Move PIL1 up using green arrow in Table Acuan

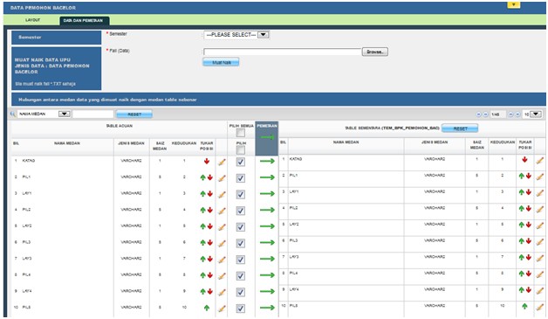point(202,177)
